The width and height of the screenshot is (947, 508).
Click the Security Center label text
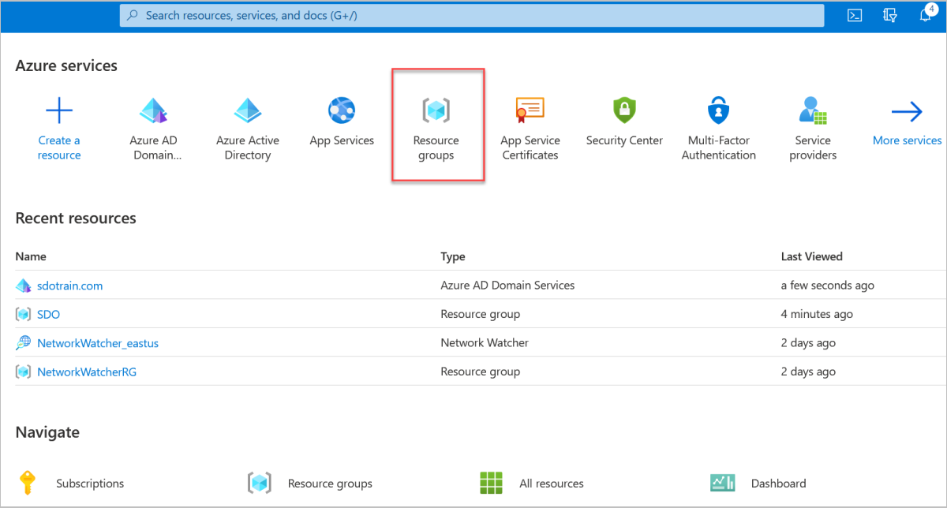click(624, 140)
